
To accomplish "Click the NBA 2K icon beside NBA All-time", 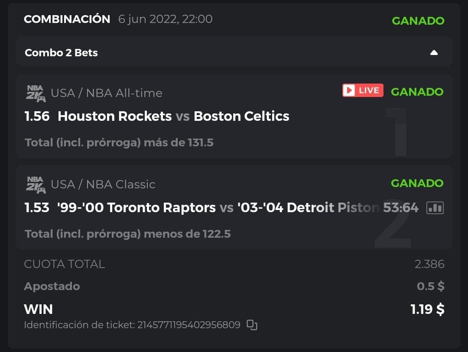I will [x=36, y=93].
